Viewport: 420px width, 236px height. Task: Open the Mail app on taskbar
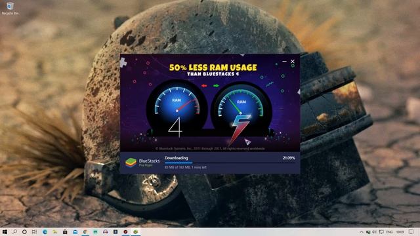pos(75,232)
